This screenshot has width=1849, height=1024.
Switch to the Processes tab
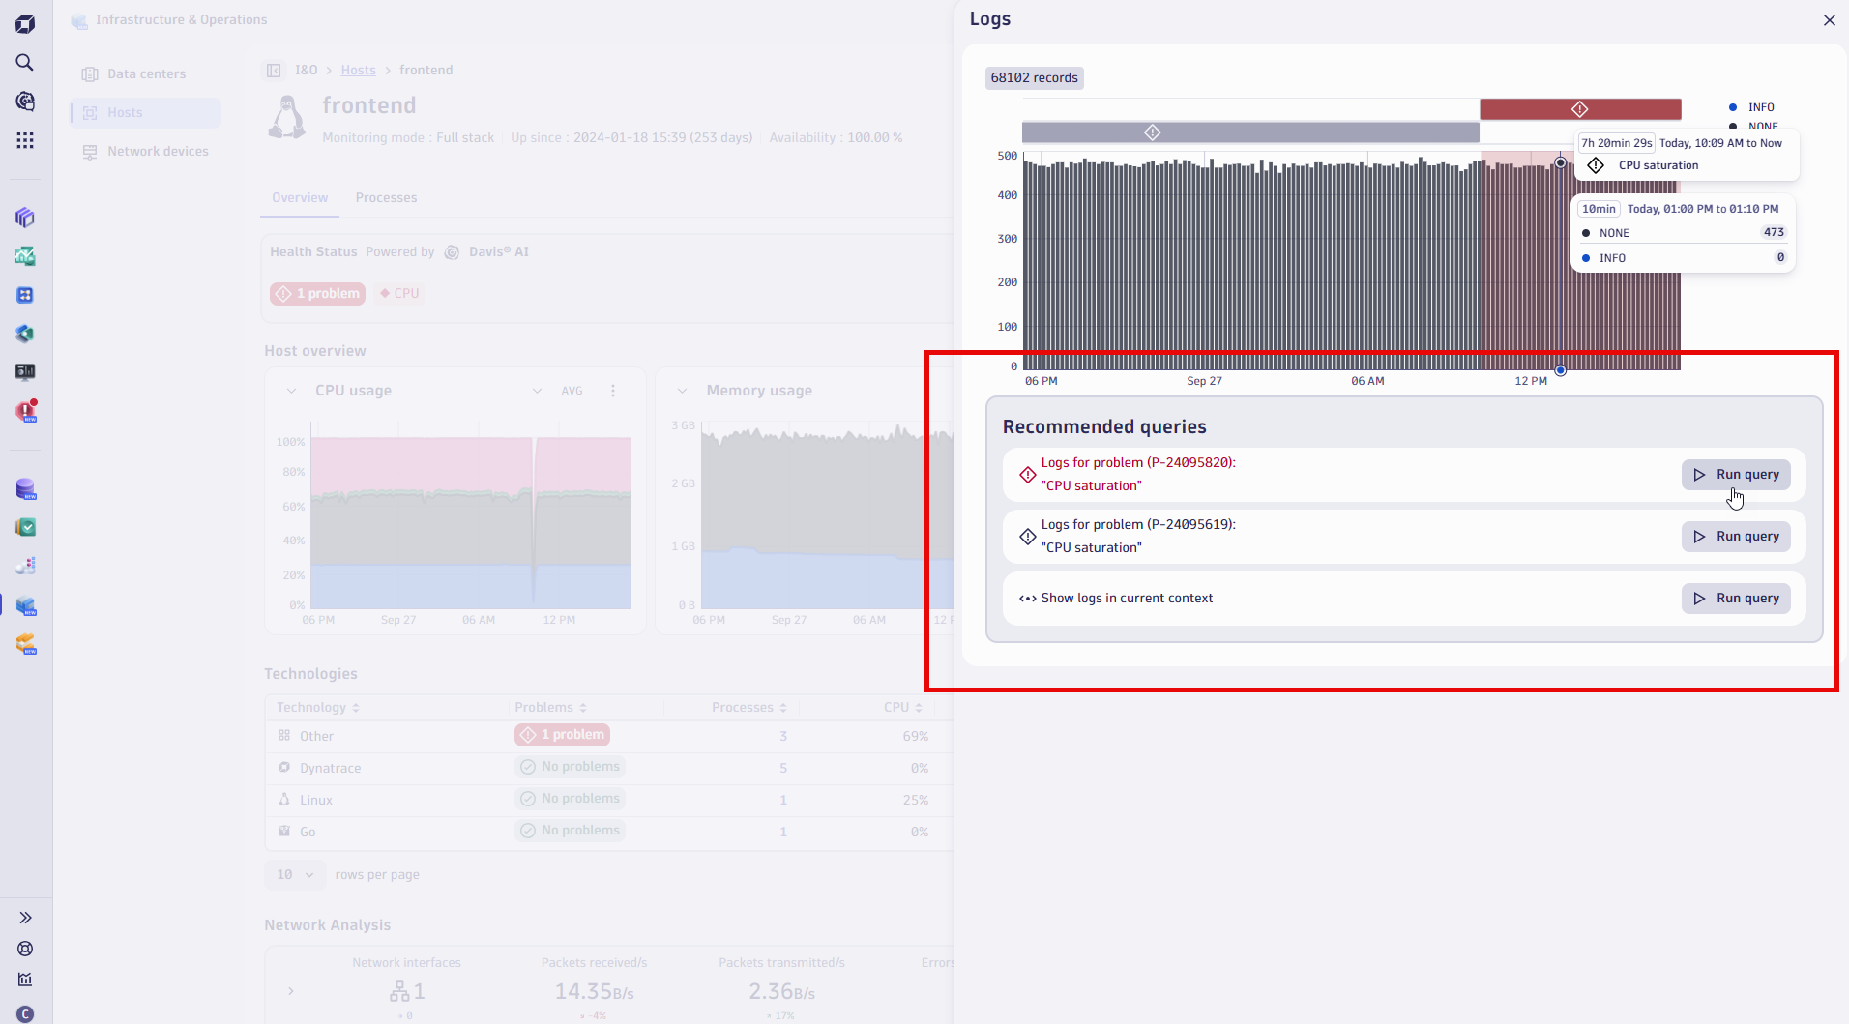pos(386,197)
